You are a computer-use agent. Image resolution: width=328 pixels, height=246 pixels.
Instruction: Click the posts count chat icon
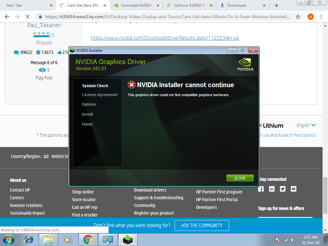[x=16, y=52]
